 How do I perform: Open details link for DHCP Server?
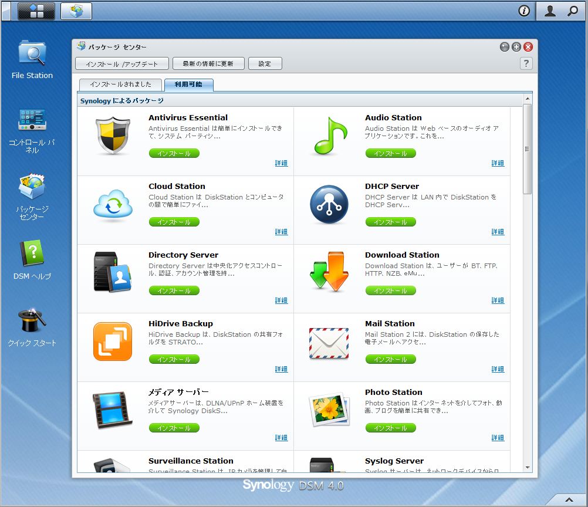click(498, 232)
